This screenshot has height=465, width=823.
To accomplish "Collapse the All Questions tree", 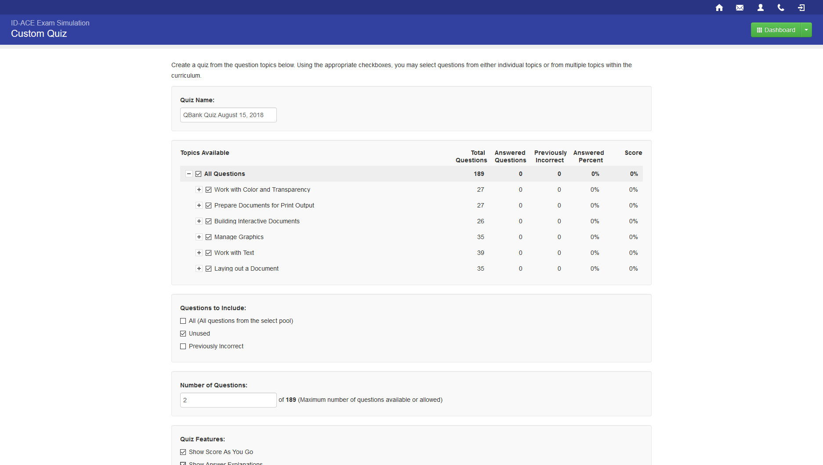I will pyautogui.click(x=189, y=174).
